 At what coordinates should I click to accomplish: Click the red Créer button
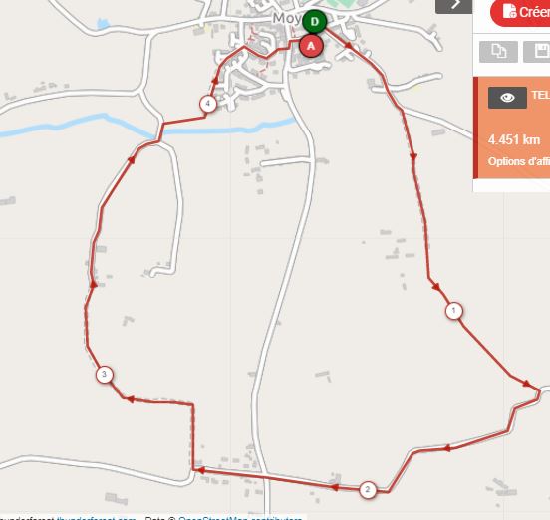point(520,12)
